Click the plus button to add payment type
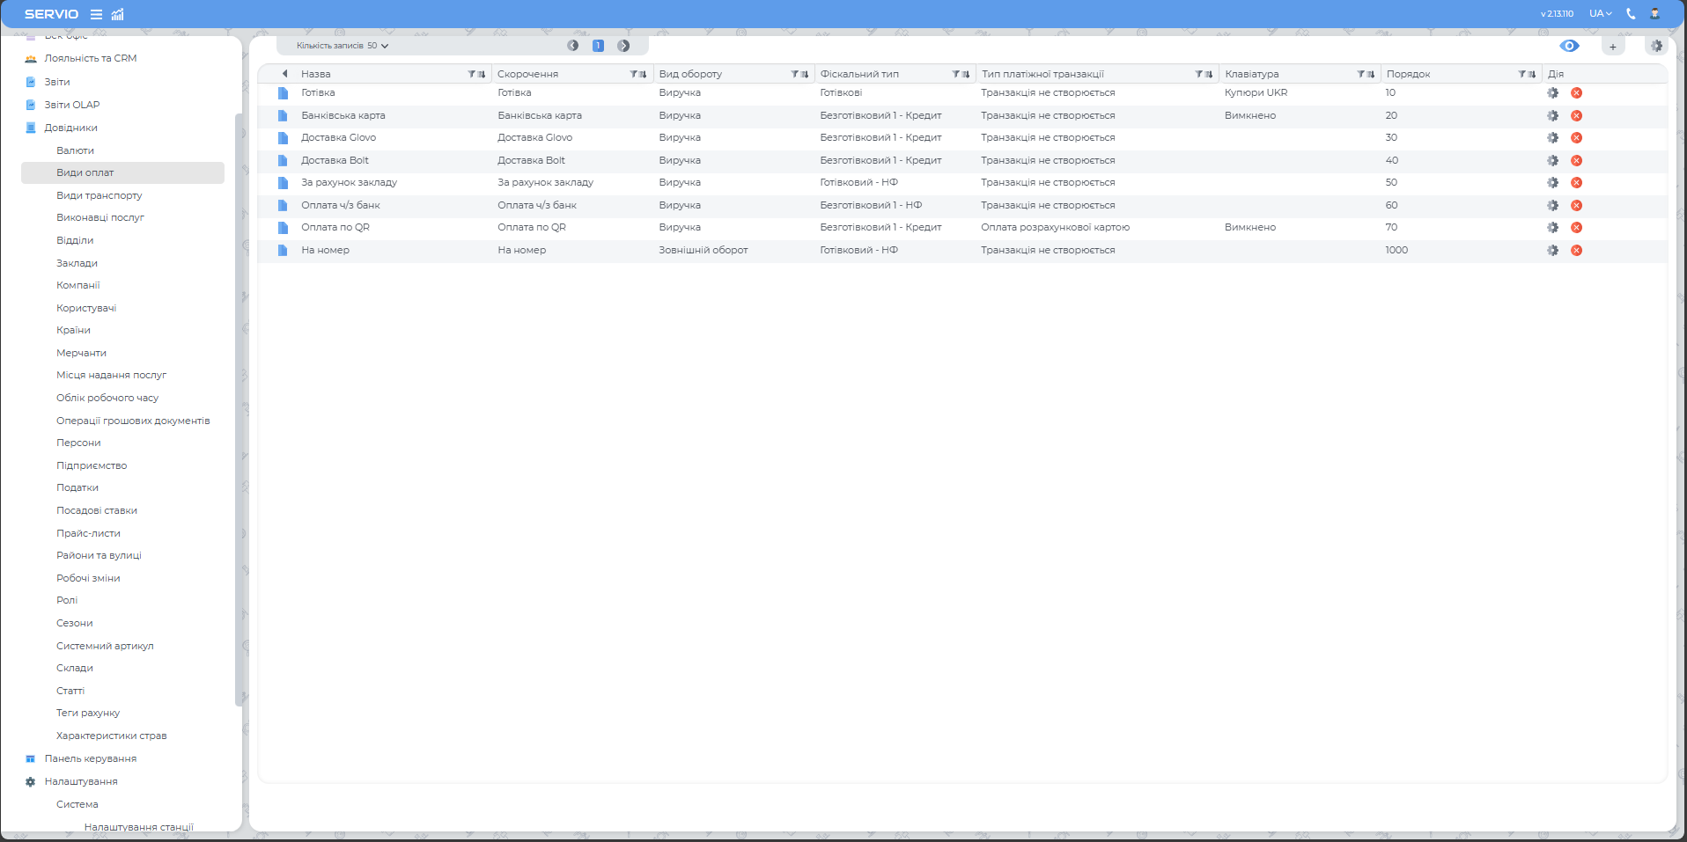This screenshot has width=1687, height=842. [x=1612, y=47]
